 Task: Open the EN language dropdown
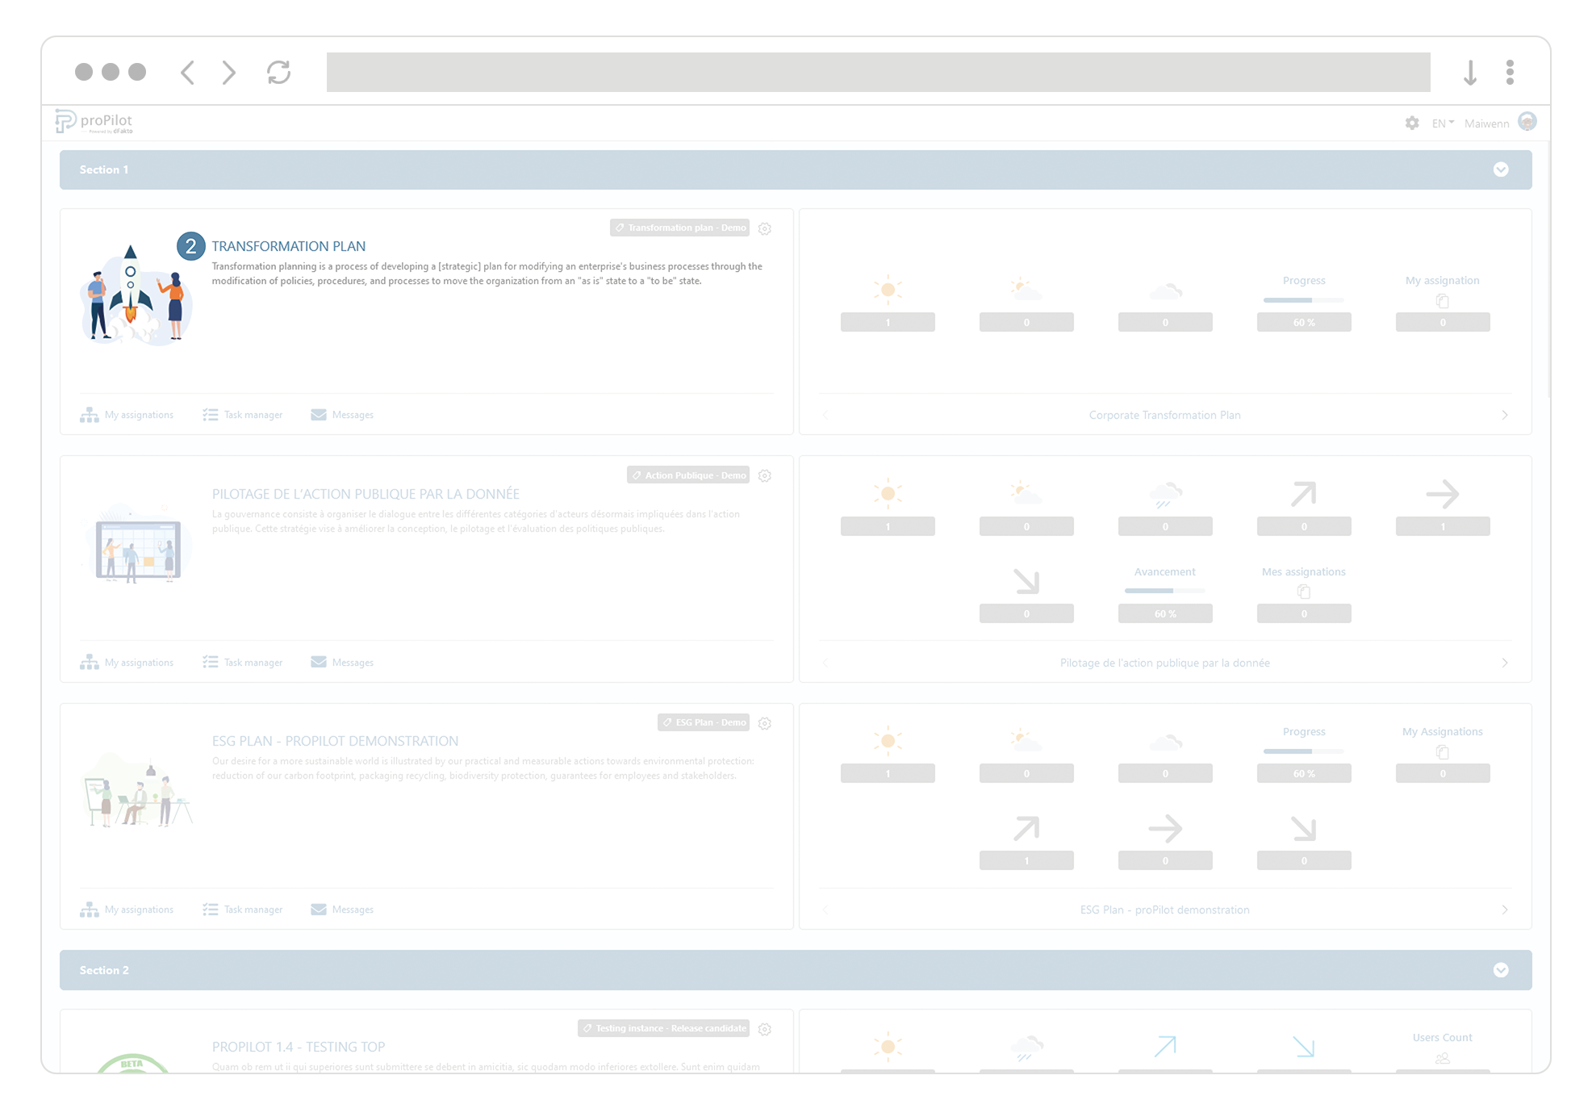[x=1442, y=123]
